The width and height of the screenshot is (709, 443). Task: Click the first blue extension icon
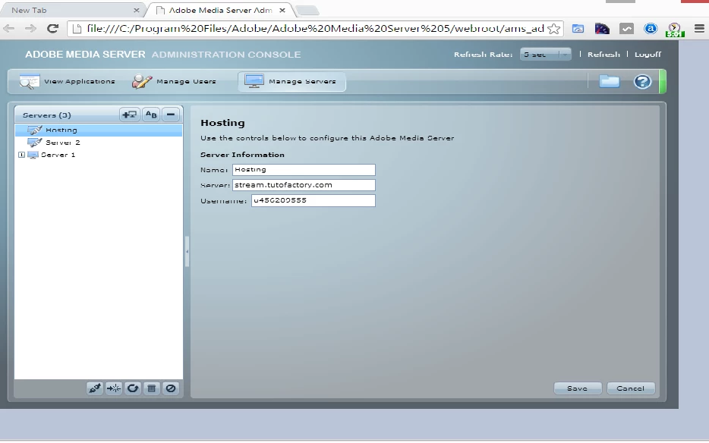coord(578,29)
